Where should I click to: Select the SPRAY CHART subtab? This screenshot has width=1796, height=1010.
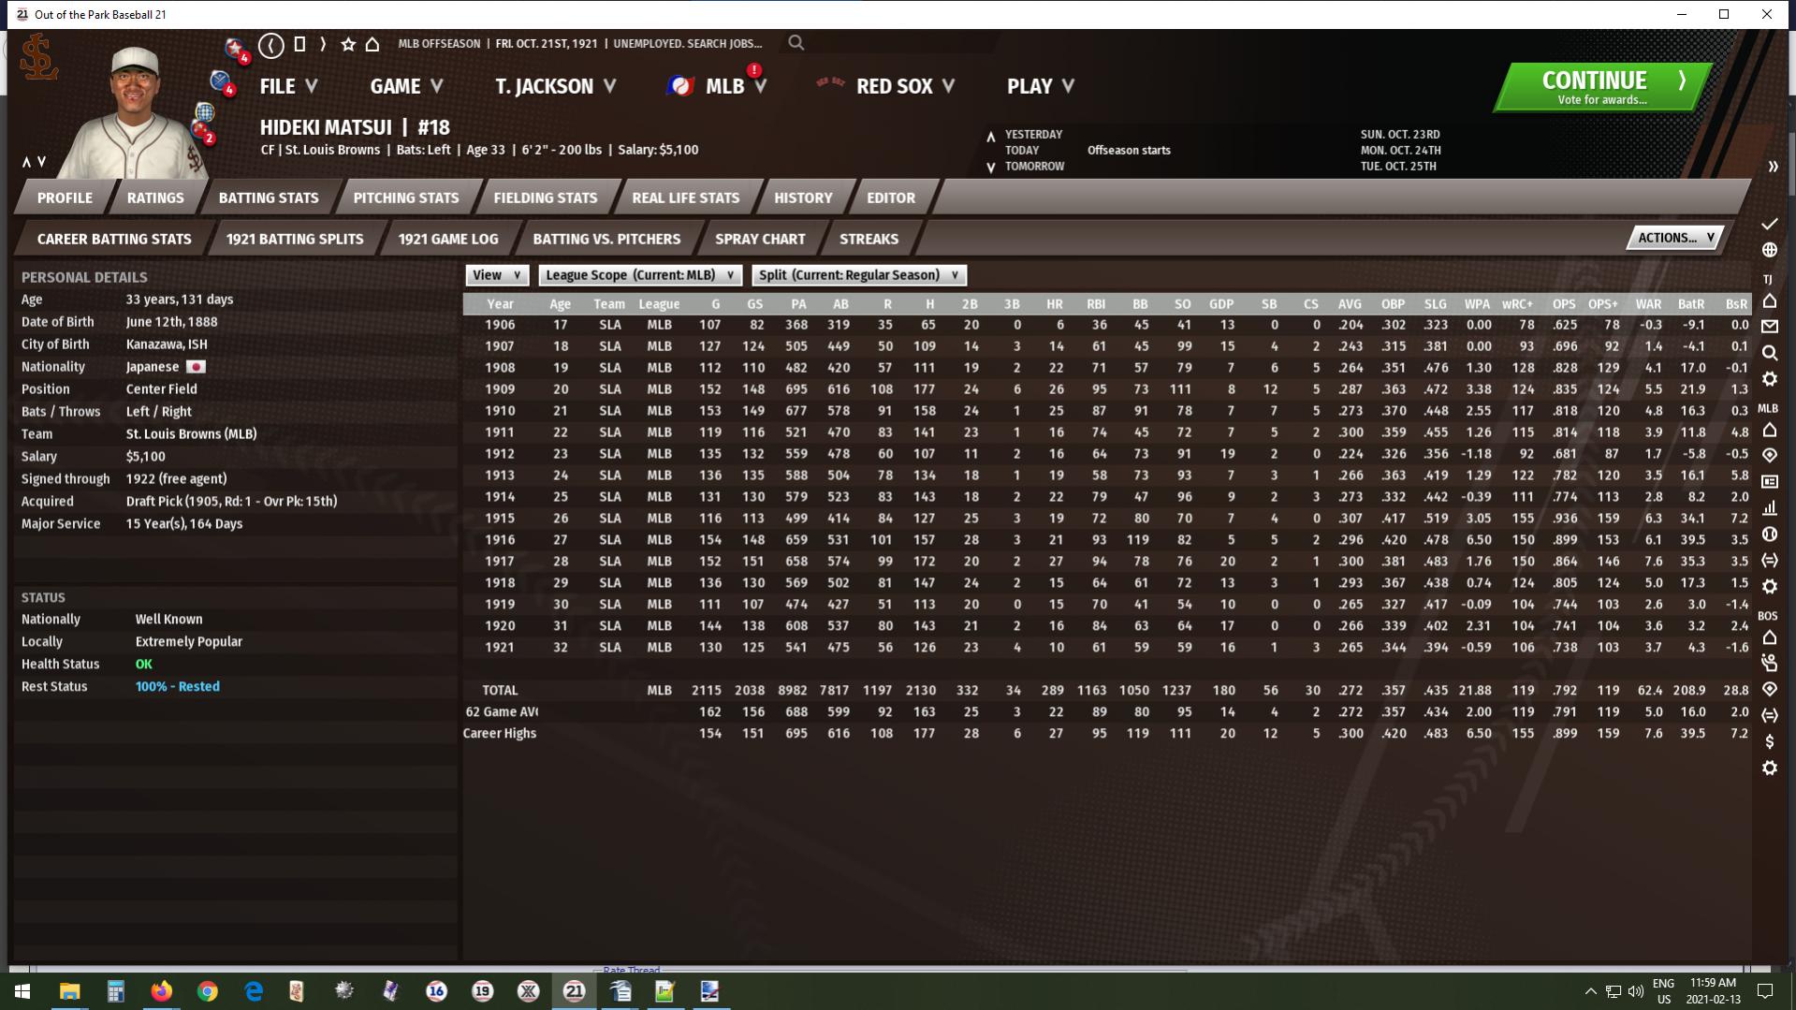point(760,239)
